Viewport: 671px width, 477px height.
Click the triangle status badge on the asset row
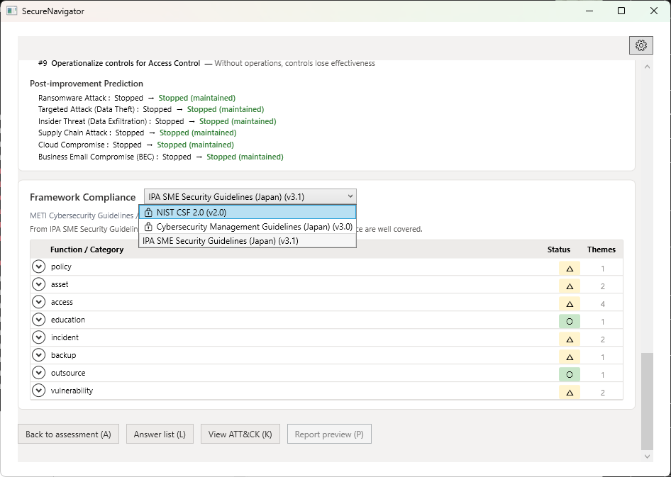tap(569, 285)
